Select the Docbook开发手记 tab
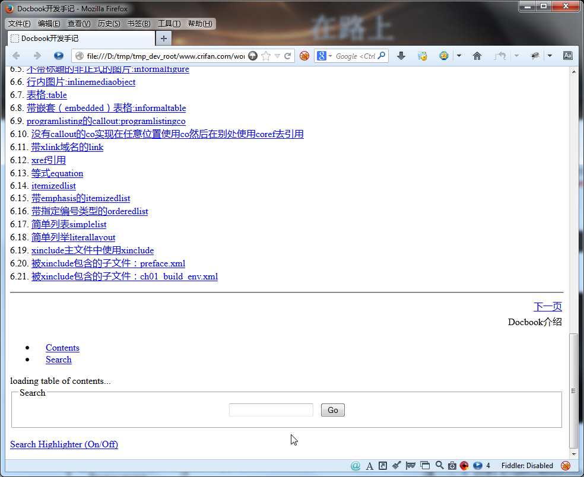This screenshot has height=477, width=584. 81,39
